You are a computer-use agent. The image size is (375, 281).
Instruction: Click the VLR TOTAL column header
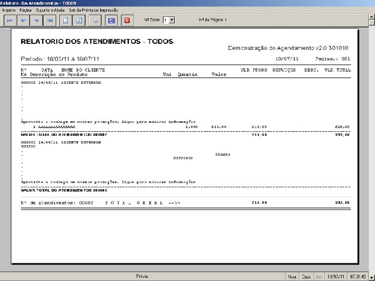tap(337, 70)
